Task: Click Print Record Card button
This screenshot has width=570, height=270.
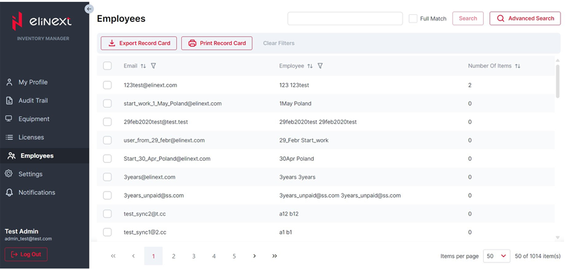Action: pos(217,43)
